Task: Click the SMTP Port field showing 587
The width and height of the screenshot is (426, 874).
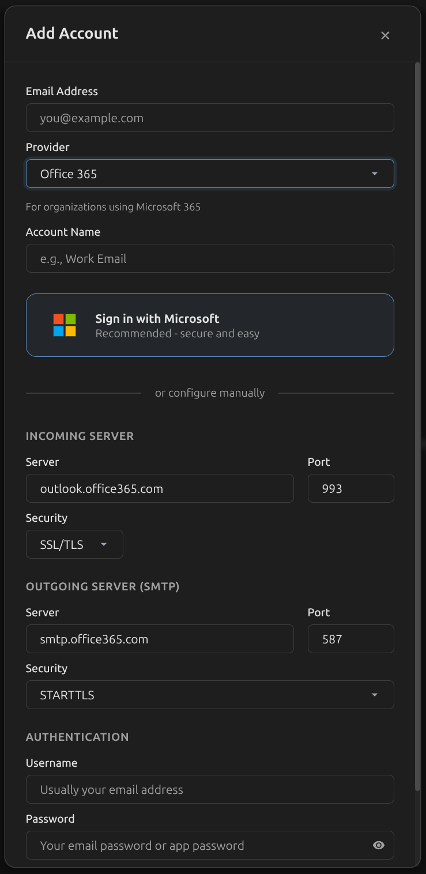Action: [350, 639]
